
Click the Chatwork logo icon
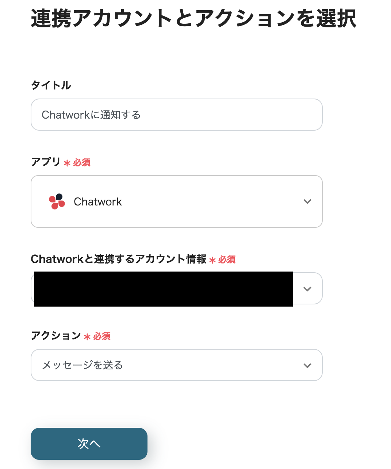click(57, 201)
